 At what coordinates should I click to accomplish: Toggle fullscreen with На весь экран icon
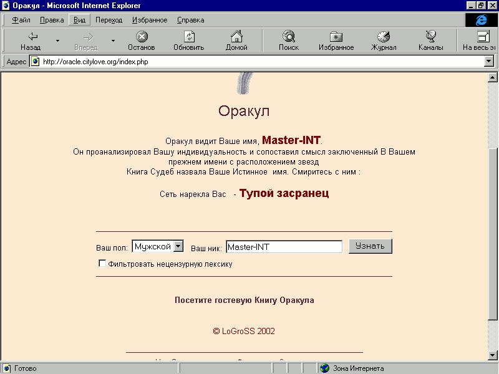tap(482, 37)
